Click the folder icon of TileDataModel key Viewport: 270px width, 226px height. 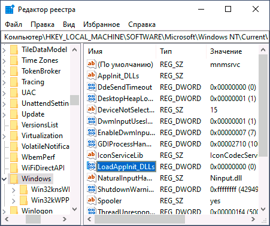14,50
